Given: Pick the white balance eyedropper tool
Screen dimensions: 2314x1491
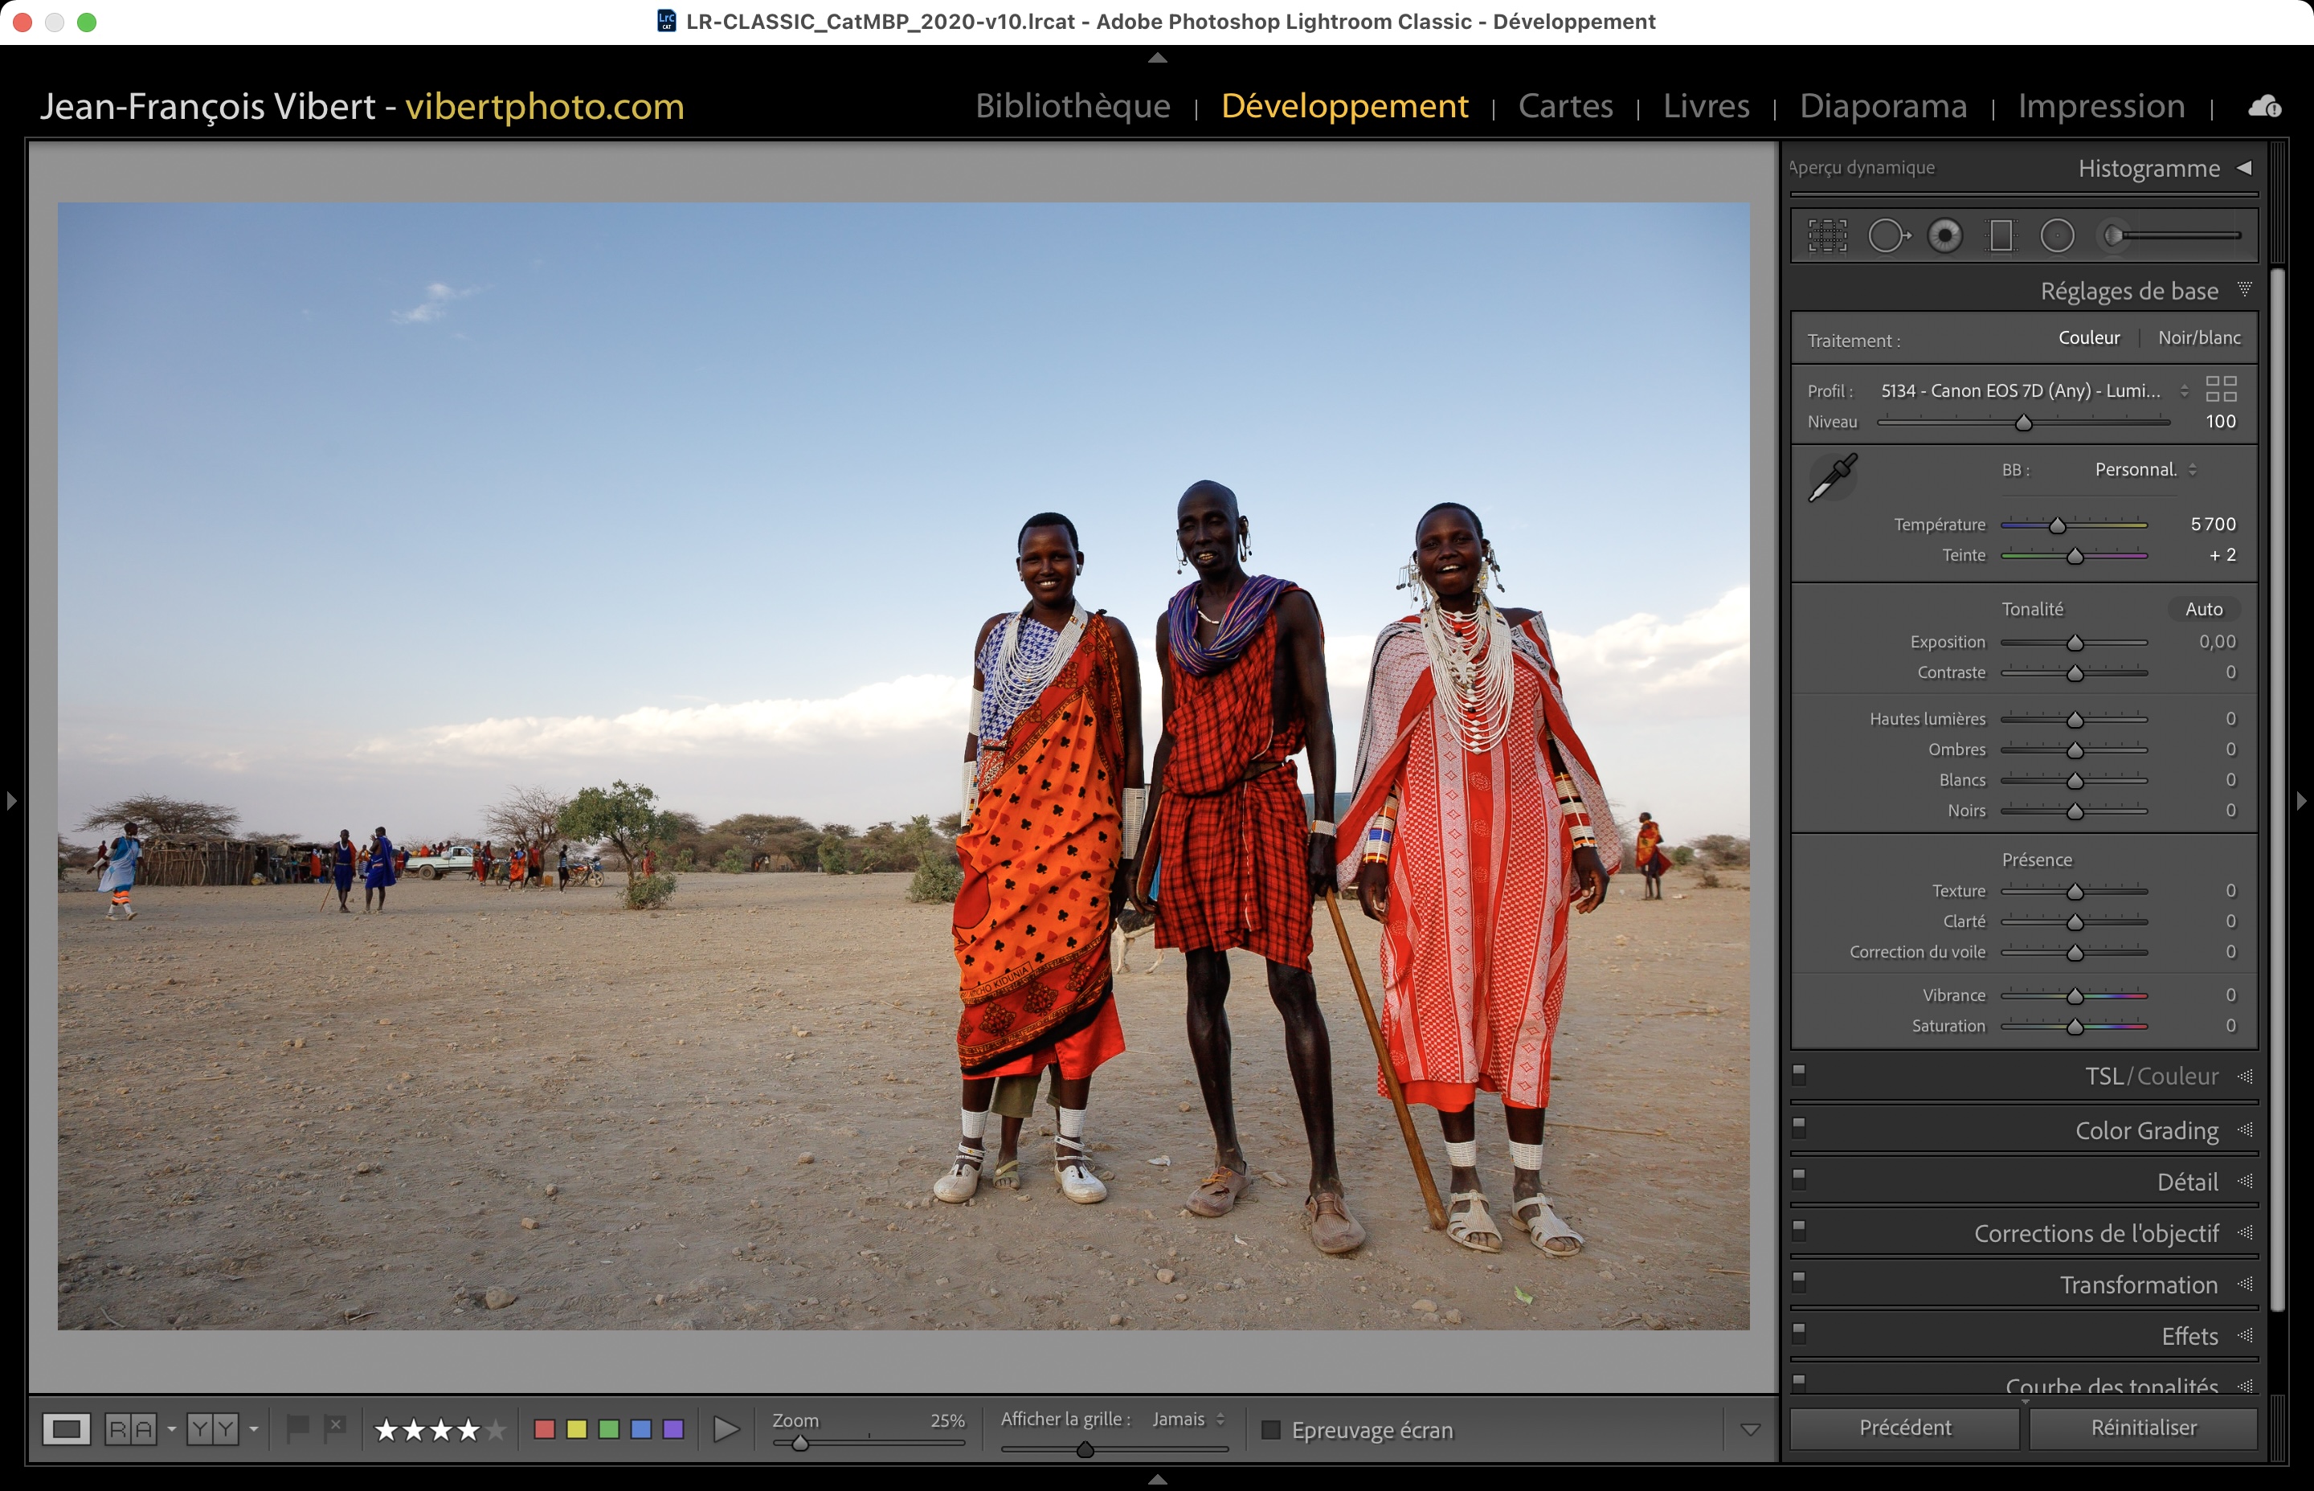Looking at the screenshot, I should click(1832, 477).
